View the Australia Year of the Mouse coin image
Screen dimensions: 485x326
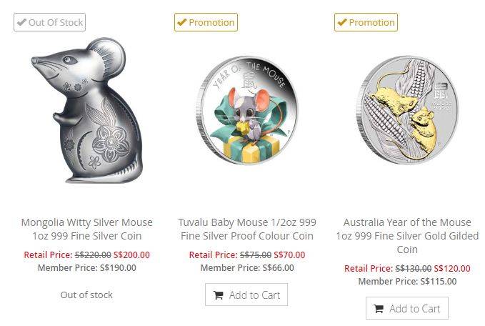pos(407,117)
